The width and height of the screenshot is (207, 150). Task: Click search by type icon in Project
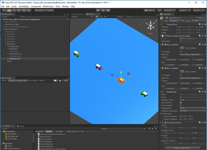pos(149,129)
